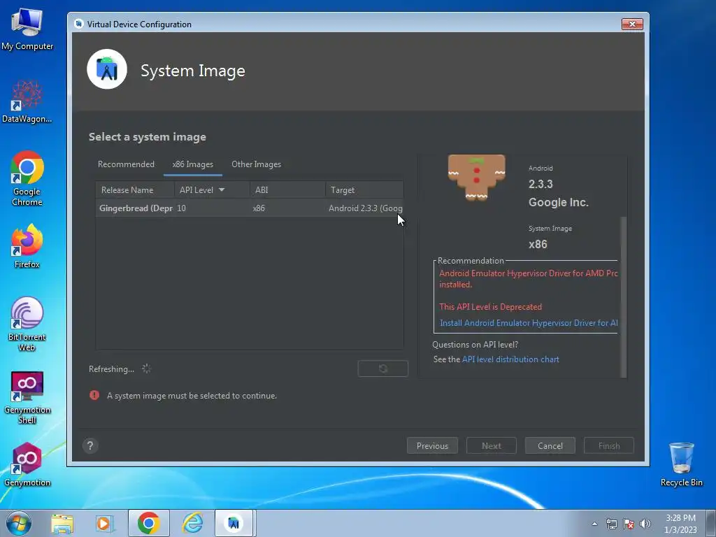
Task: Click API level 10 cell
Action: [212, 208]
